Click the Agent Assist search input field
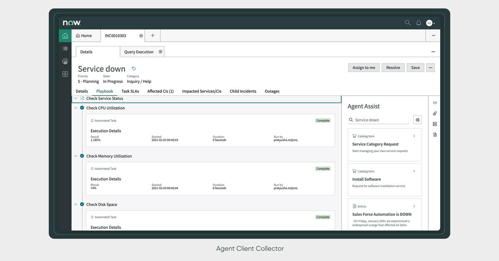This screenshot has height=261, width=499. point(378,120)
